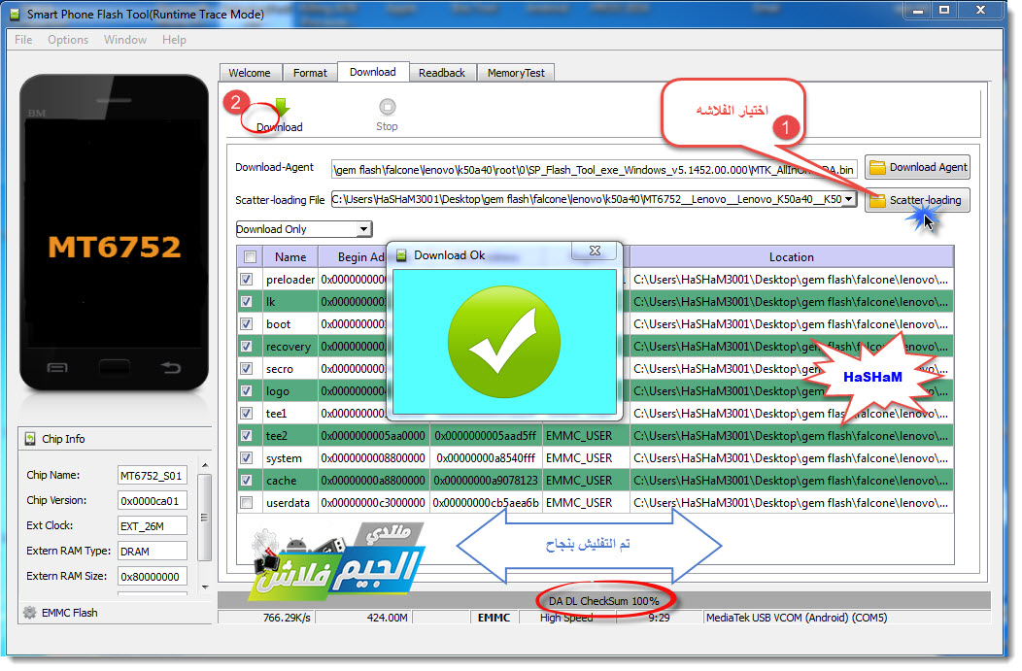Expand the Scatter-loading File path dropdown
The width and height of the screenshot is (1022, 671).
[849, 199]
